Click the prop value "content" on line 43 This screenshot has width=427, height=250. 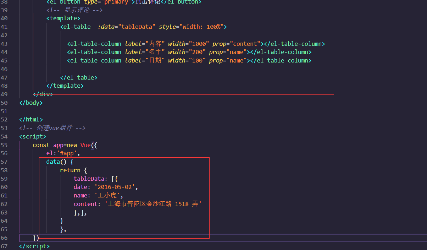(245, 44)
